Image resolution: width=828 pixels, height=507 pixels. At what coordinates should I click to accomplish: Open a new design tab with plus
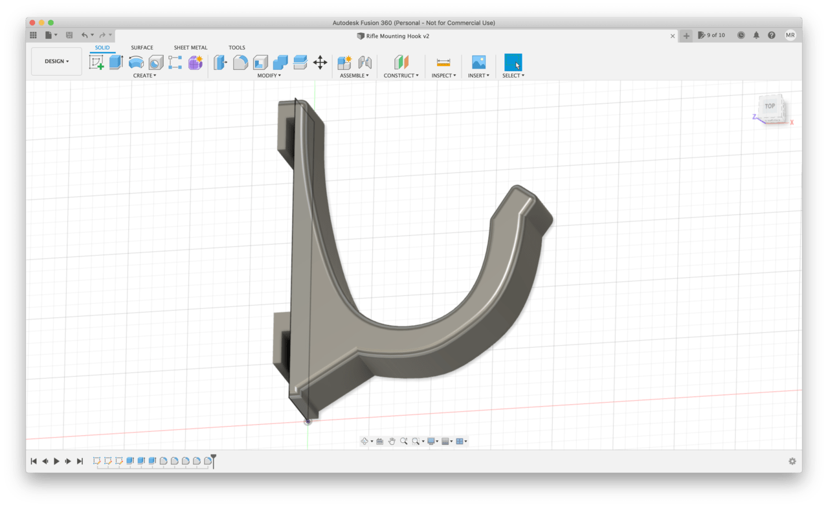pyautogui.click(x=687, y=36)
